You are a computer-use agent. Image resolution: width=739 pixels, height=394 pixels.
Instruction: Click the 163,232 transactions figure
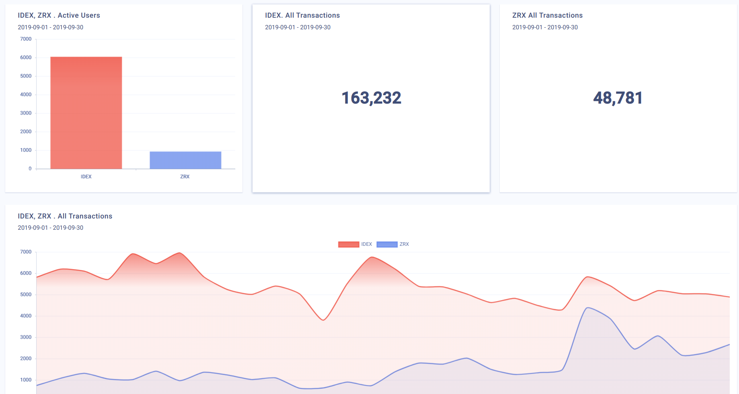click(x=371, y=98)
